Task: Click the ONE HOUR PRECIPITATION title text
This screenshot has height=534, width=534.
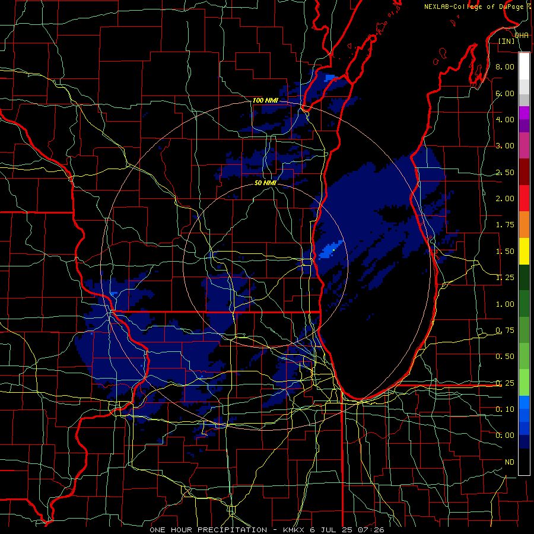Action: click(x=208, y=530)
